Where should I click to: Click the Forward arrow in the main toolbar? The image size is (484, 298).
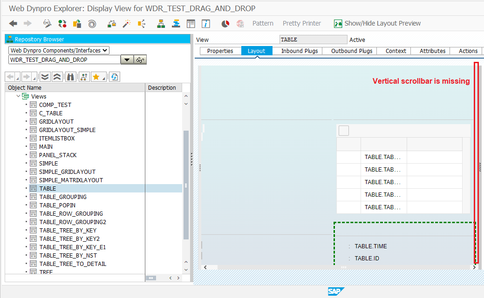(x=28, y=23)
